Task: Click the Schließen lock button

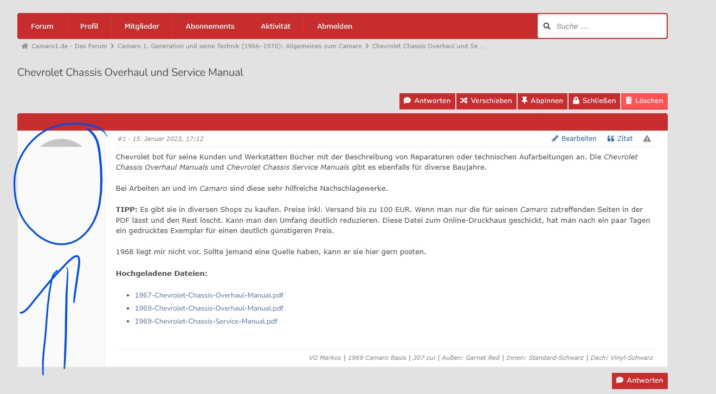Action: pyautogui.click(x=594, y=101)
